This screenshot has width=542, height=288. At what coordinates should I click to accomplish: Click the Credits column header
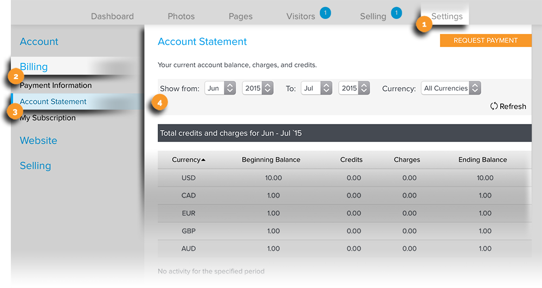[351, 160]
